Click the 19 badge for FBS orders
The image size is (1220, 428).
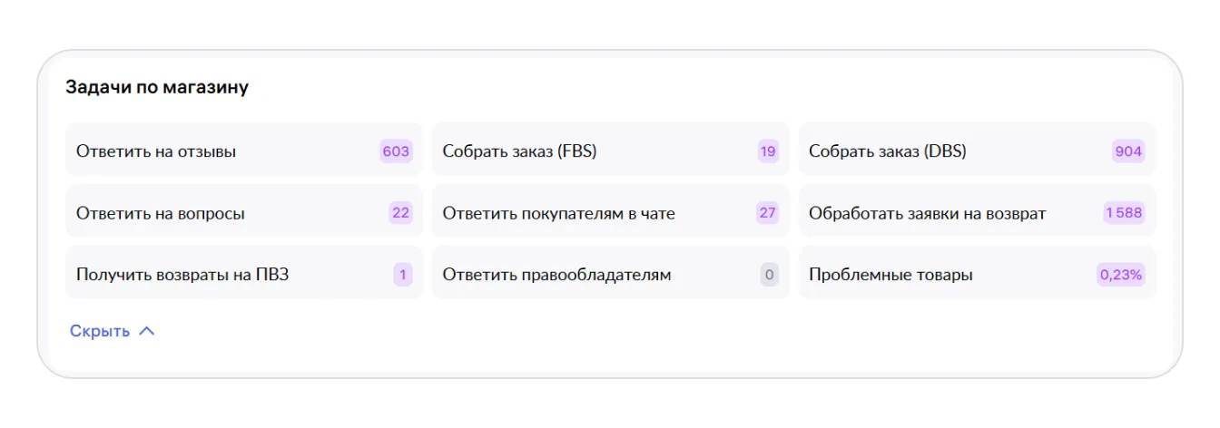(768, 151)
